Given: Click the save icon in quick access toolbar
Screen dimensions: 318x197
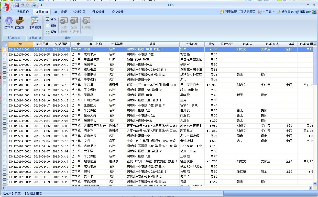Looking at the screenshot, I should (17, 5).
